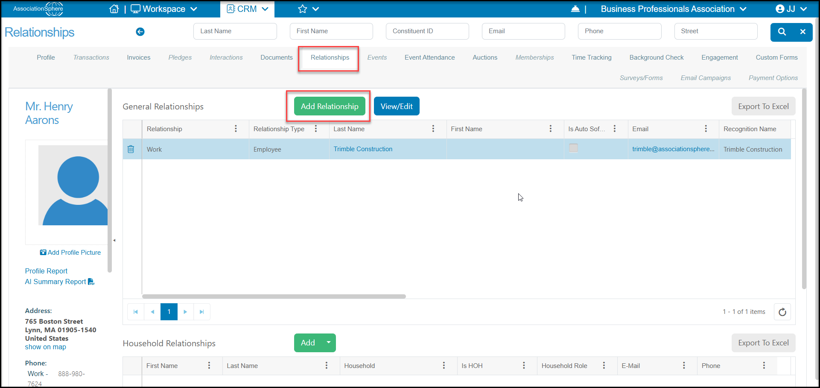Click the back arrow next to Relationships
The height and width of the screenshot is (388, 820).
point(140,32)
